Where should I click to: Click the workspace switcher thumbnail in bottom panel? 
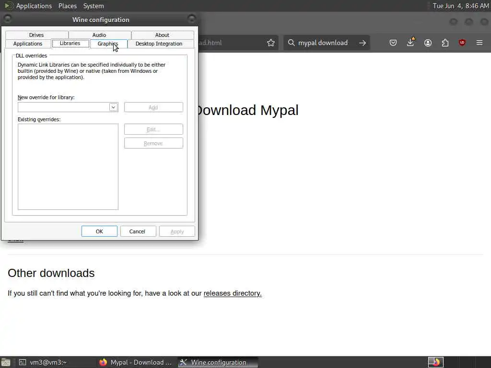coord(436,362)
